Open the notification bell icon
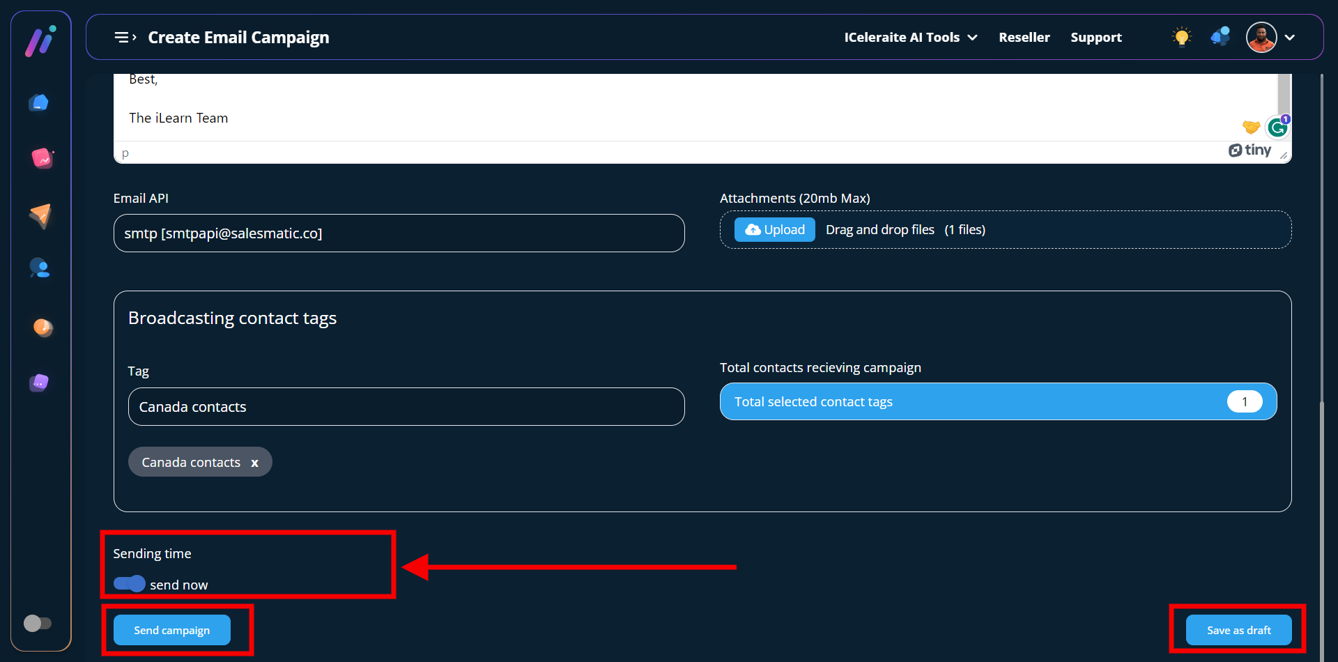The height and width of the screenshot is (662, 1338). tap(1220, 37)
